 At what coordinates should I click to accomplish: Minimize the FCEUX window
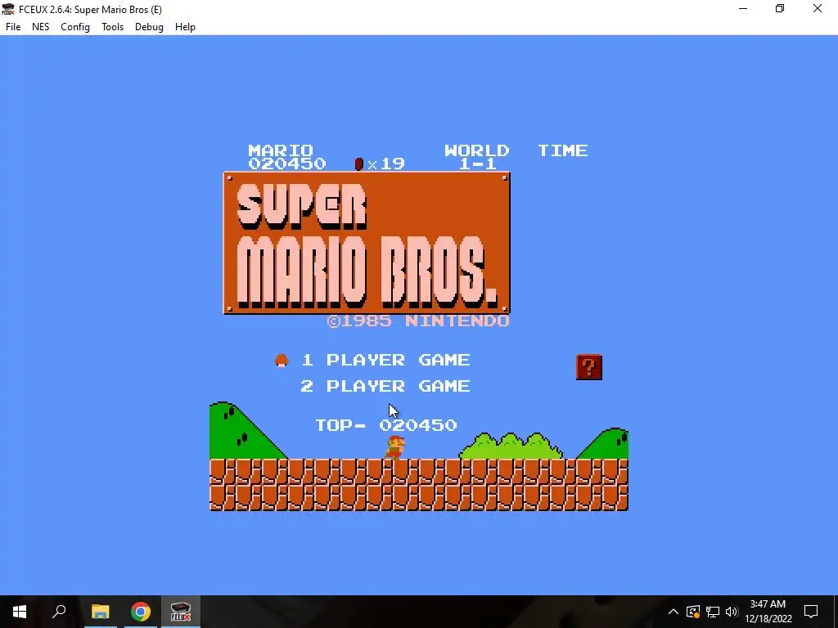point(743,9)
